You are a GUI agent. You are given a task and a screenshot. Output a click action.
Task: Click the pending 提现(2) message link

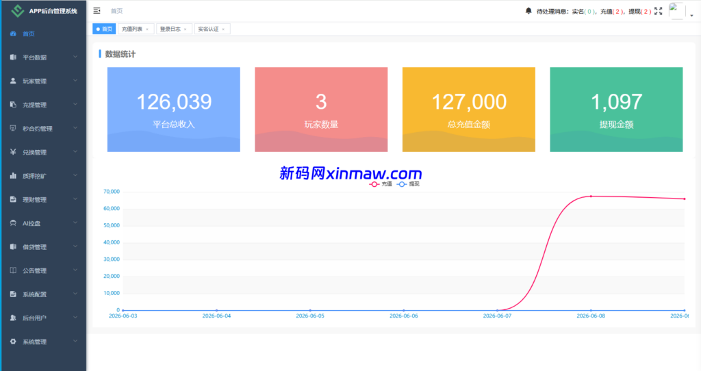coord(640,12)
